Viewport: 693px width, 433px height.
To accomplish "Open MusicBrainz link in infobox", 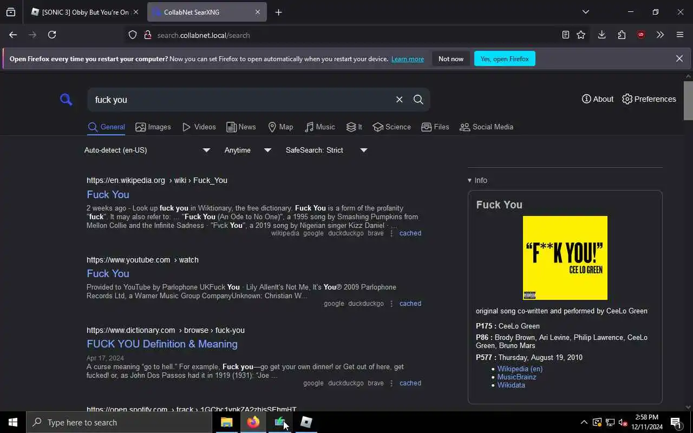I will 517,377.
